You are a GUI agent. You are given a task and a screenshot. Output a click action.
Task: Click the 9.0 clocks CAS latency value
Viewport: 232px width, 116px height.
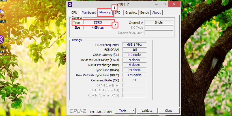[x=134, y=55]
